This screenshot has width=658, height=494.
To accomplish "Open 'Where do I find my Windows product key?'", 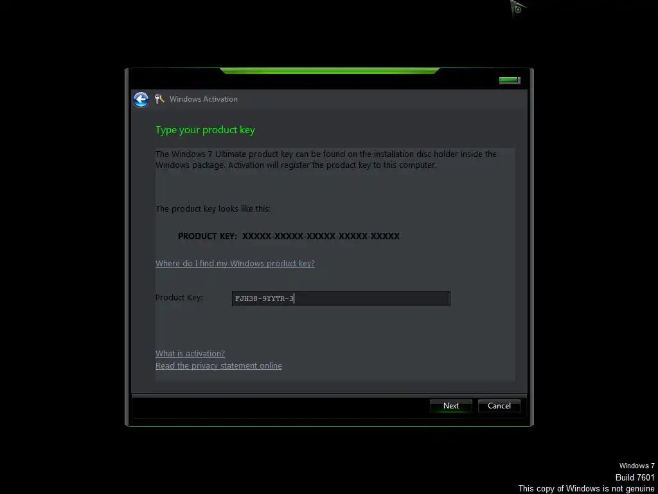I will point(235,263).
